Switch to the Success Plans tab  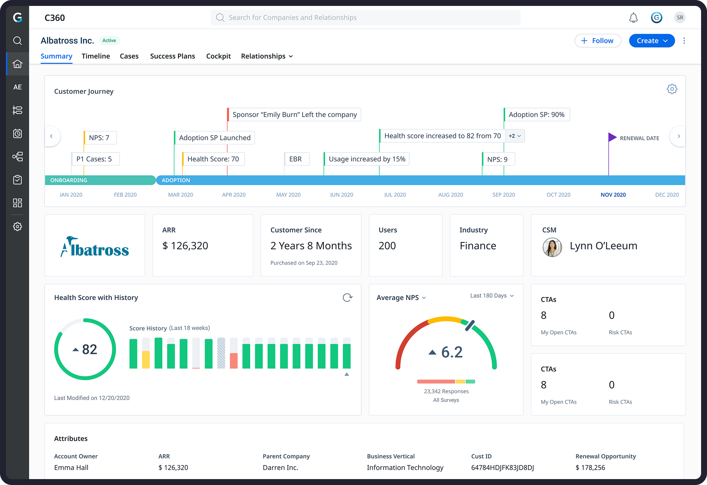[173, 56]
